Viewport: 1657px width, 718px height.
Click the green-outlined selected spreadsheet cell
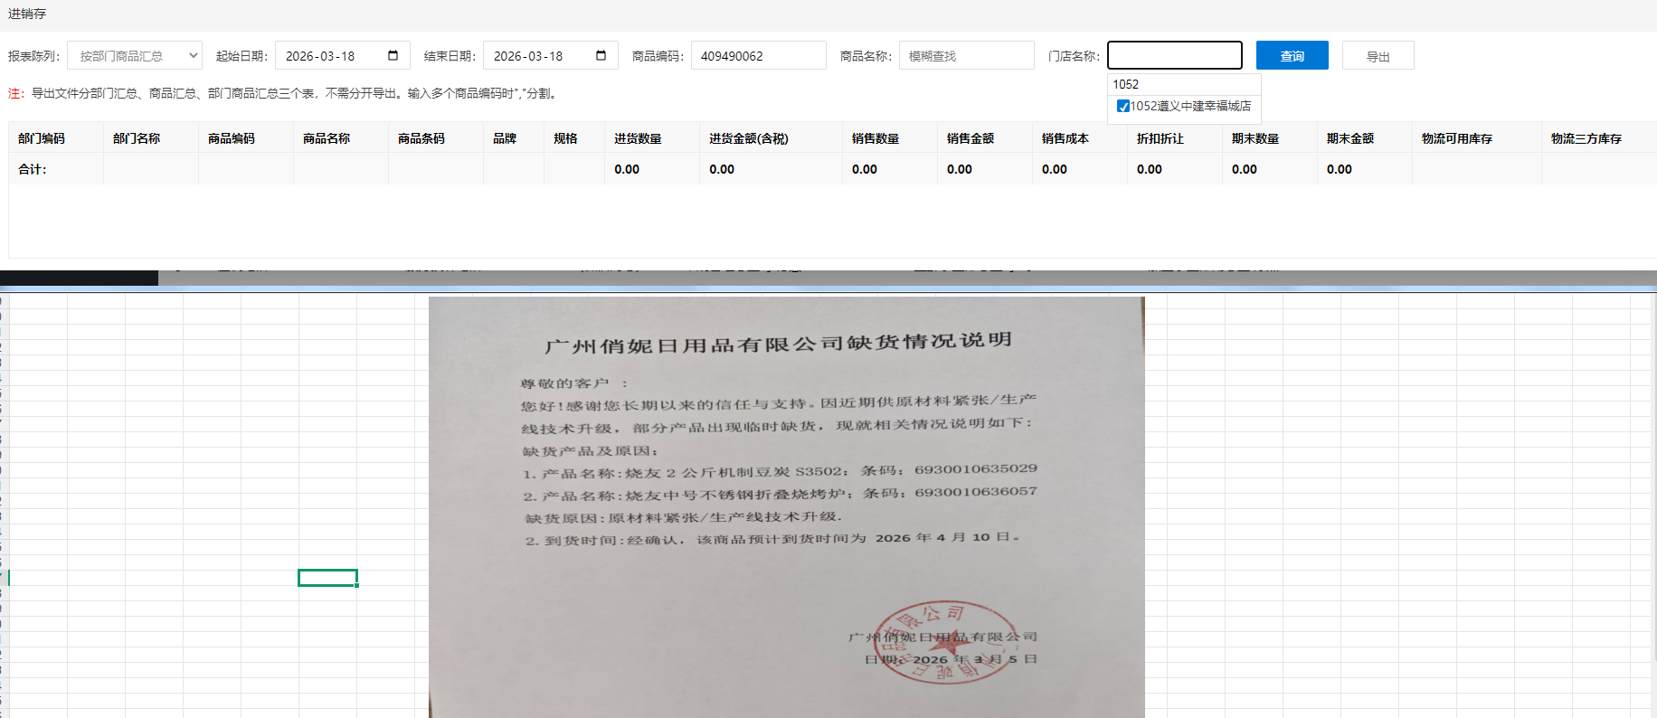coord(327,578)
